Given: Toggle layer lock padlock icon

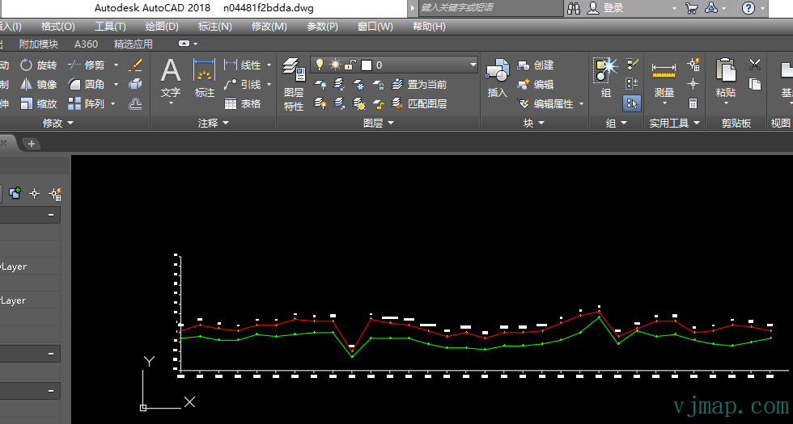Looking at the screenshot, I should click(x=350, y=65).
